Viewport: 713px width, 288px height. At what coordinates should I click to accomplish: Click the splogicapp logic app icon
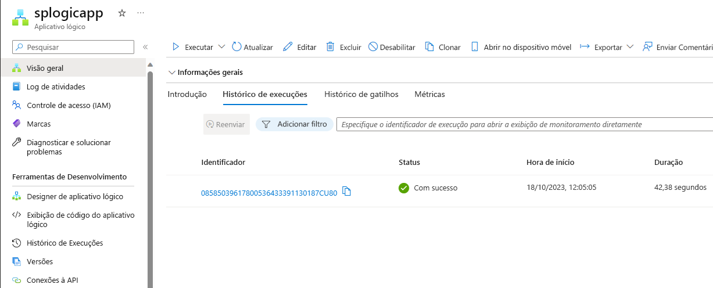[x=20, y=18]
